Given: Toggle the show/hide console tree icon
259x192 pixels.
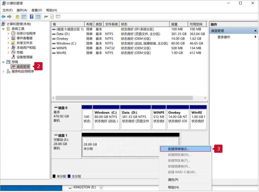Looking at the screenshot, I should (x=24, y=17).
